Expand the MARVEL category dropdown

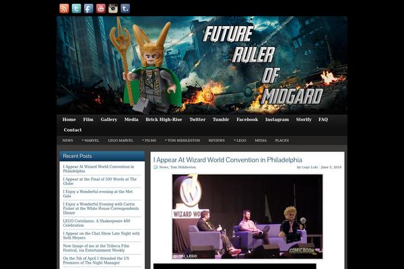90,141
